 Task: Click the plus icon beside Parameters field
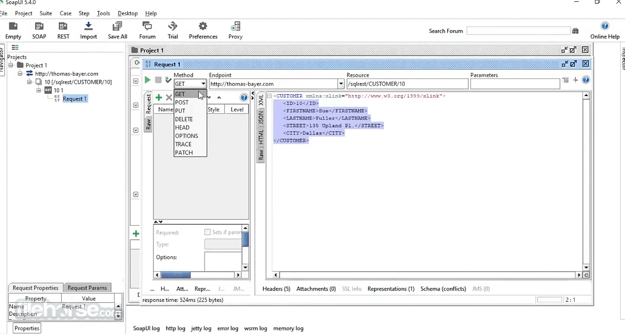(576, 80)
